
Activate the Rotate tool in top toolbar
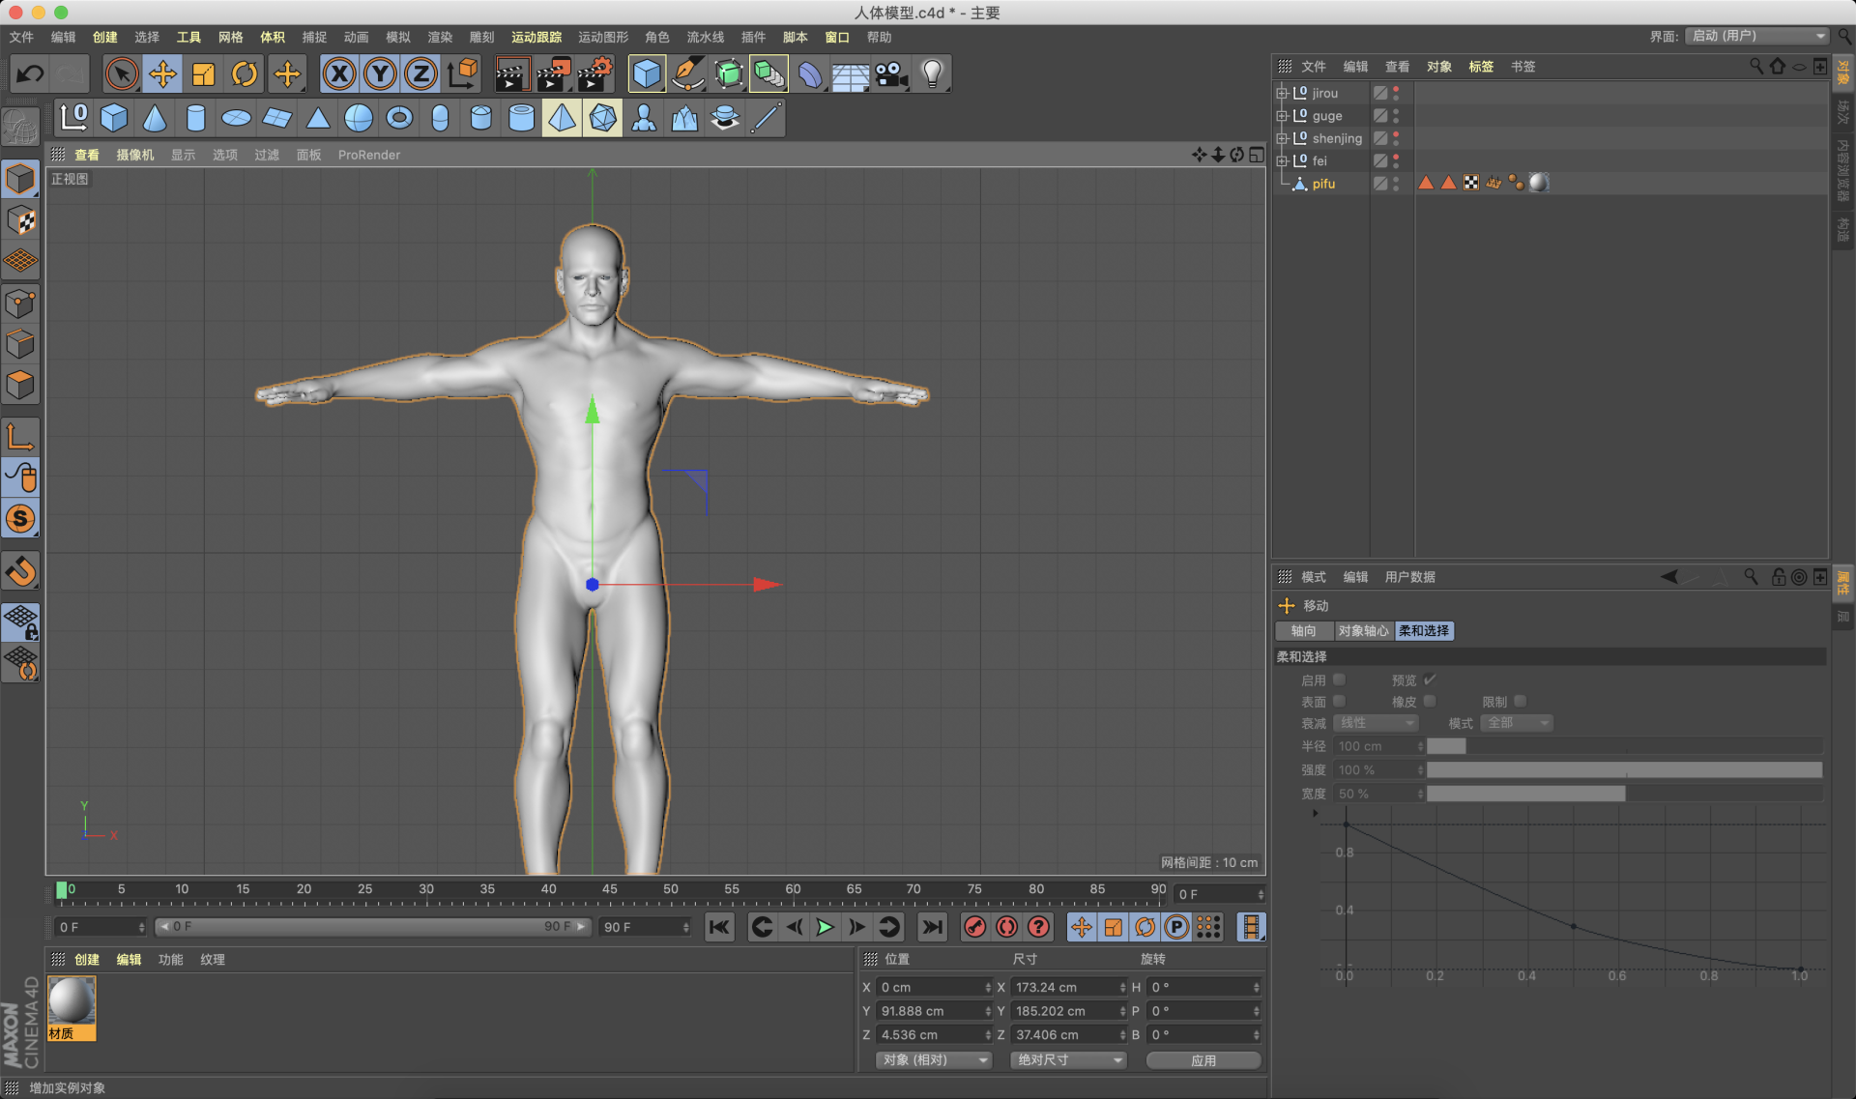pos(245,73)
